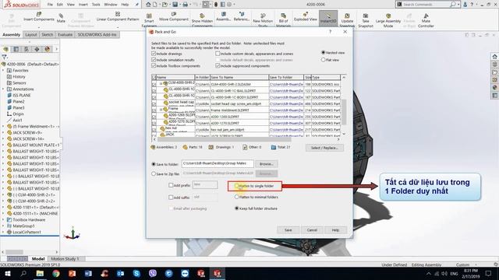Select the Mate tool icon
The image size is (499, 280).
pos(61,16)
